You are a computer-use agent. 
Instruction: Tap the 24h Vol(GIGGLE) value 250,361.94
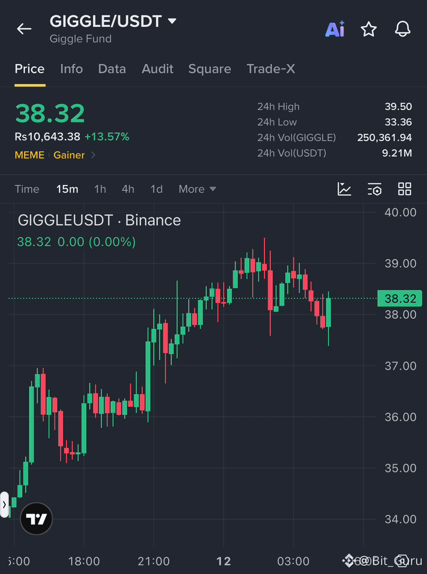(385, 138)
